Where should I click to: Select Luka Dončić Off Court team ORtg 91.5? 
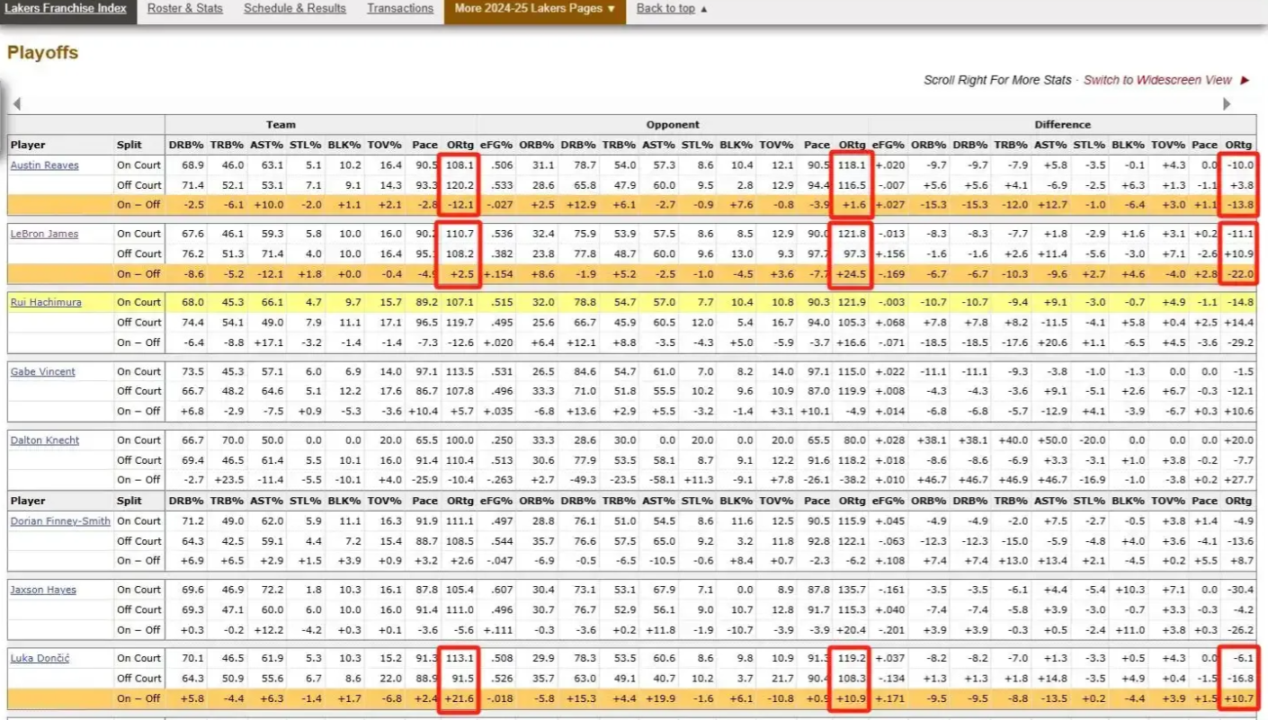[x=462, y=679]
